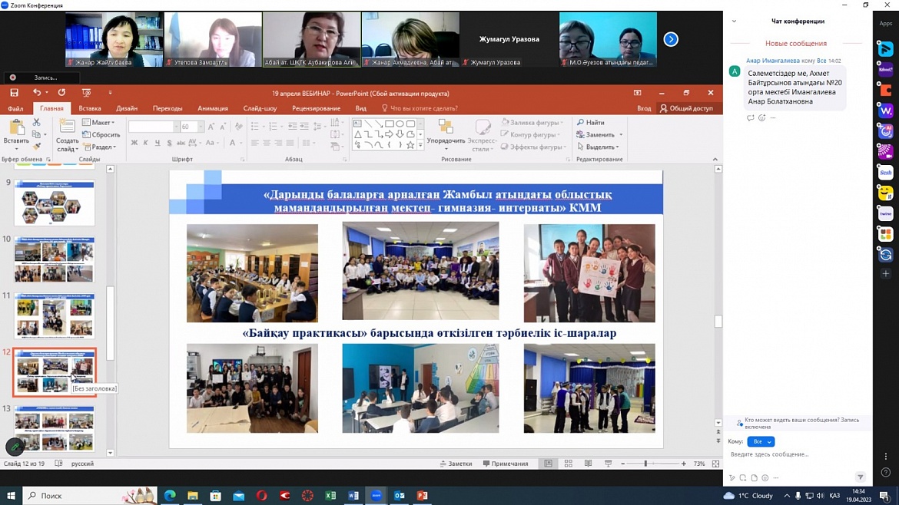Click the Общий доступ share button
Viewport: 899px width, 505px height.
tap(686, 108)
